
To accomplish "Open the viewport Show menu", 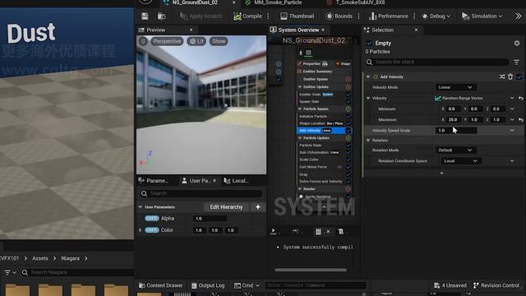I will pos(219,41).
